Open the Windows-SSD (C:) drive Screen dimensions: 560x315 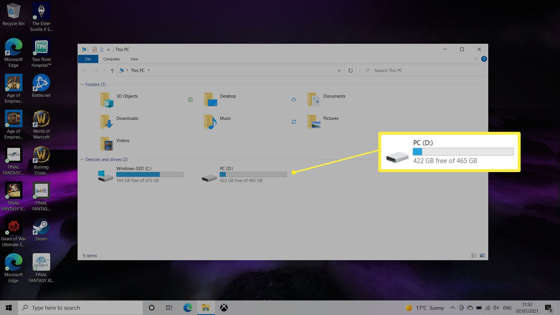click(133, 169)
